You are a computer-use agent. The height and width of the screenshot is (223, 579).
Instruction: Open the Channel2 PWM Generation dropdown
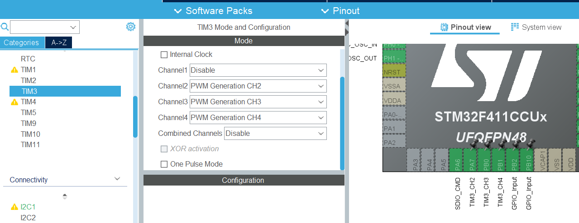pos(258,86)
